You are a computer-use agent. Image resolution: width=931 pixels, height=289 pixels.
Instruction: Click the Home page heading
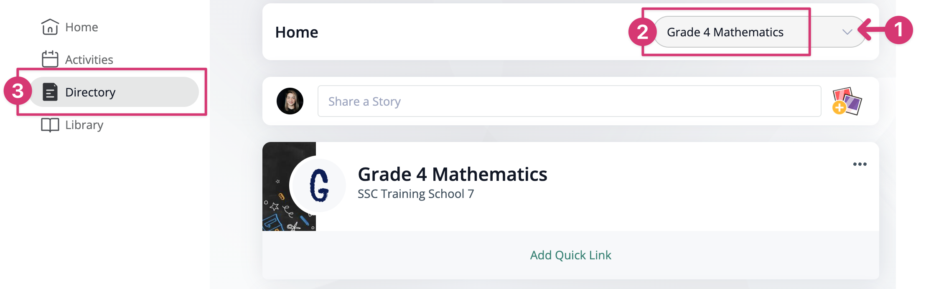pos(296,32)
